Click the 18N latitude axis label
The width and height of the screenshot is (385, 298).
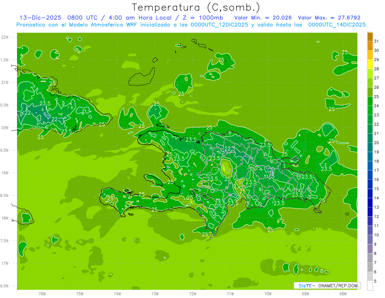(x=5, y=218)
